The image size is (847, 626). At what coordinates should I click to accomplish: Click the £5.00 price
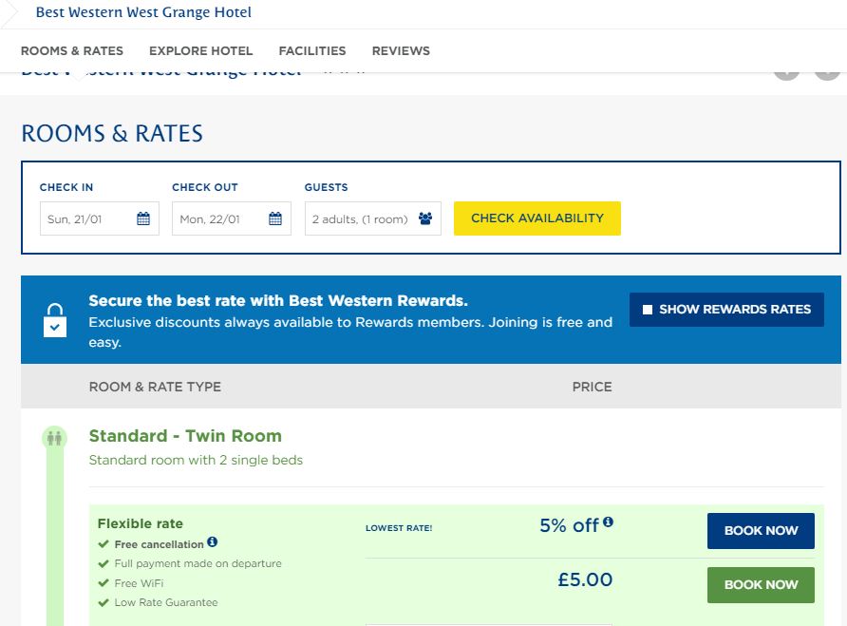[x=585, y=579]
